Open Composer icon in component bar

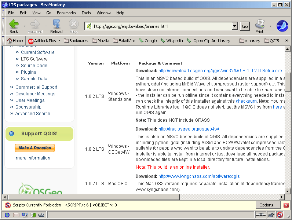point(25,215)
